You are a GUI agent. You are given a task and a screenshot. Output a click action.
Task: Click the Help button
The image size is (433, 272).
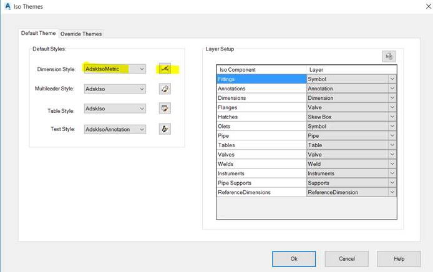[x=399, y=258]
